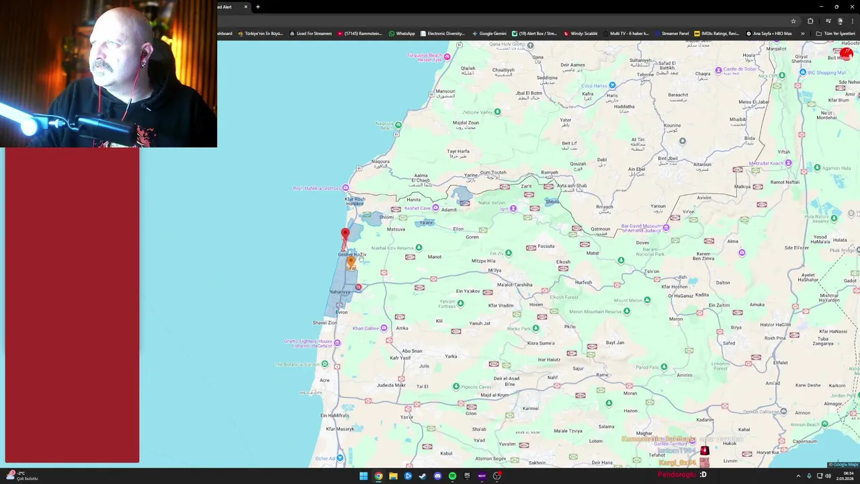Open Discord from the taskbar
Screen dimensions: 860x484
click(437, 476)
